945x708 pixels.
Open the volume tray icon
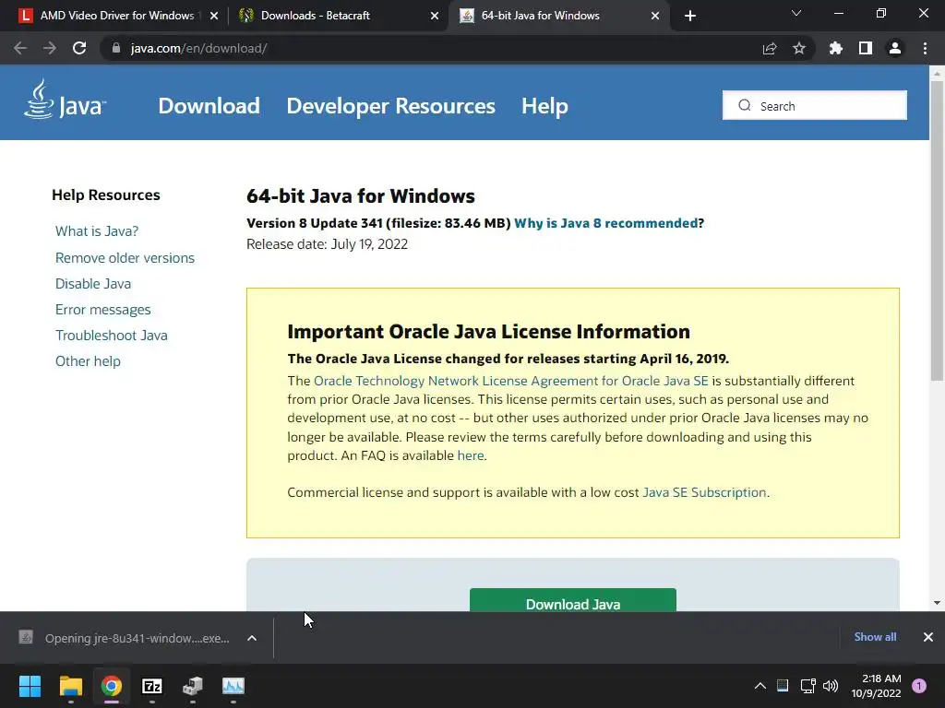[x=831, y=686]
